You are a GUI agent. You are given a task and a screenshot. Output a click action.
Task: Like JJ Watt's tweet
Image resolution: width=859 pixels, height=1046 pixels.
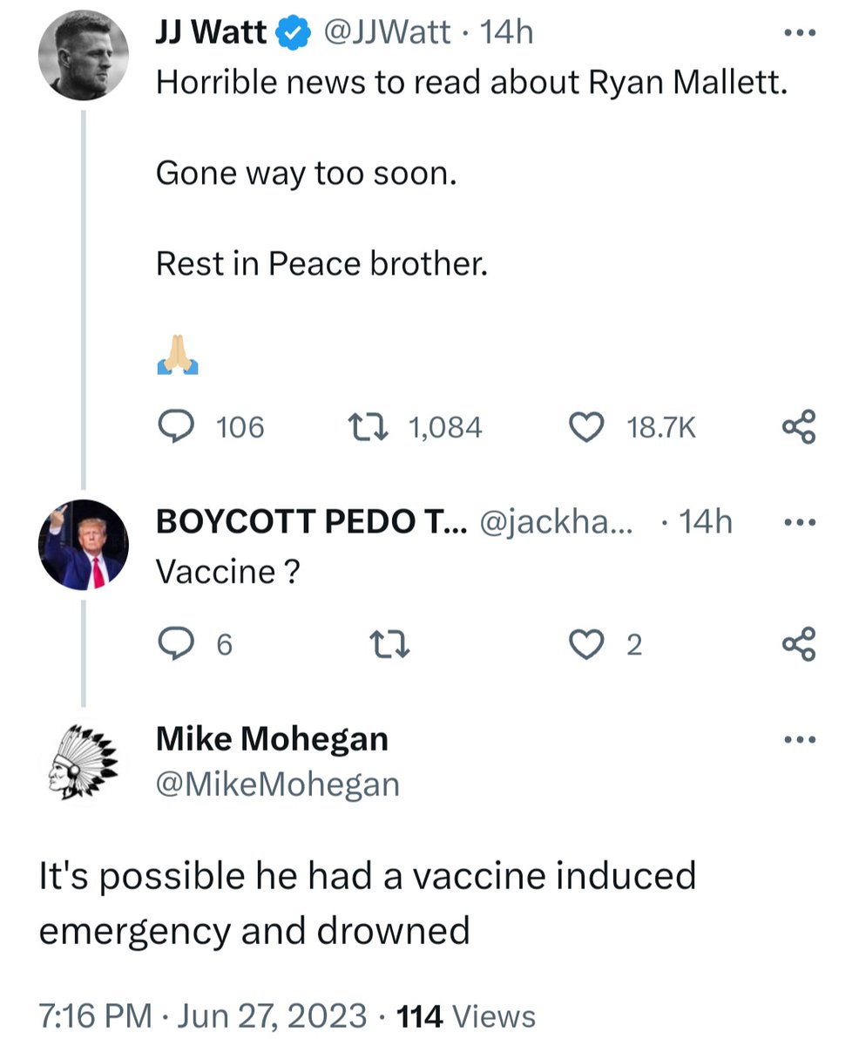pos(586,426)
